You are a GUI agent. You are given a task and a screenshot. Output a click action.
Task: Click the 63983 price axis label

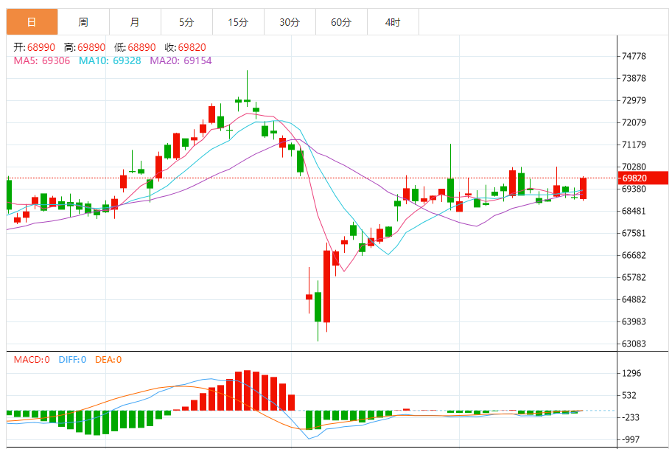[634, 321]
